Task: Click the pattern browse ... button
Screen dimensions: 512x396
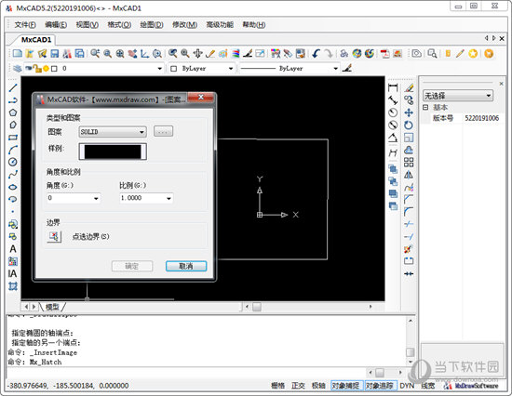Action: (163, 131)
